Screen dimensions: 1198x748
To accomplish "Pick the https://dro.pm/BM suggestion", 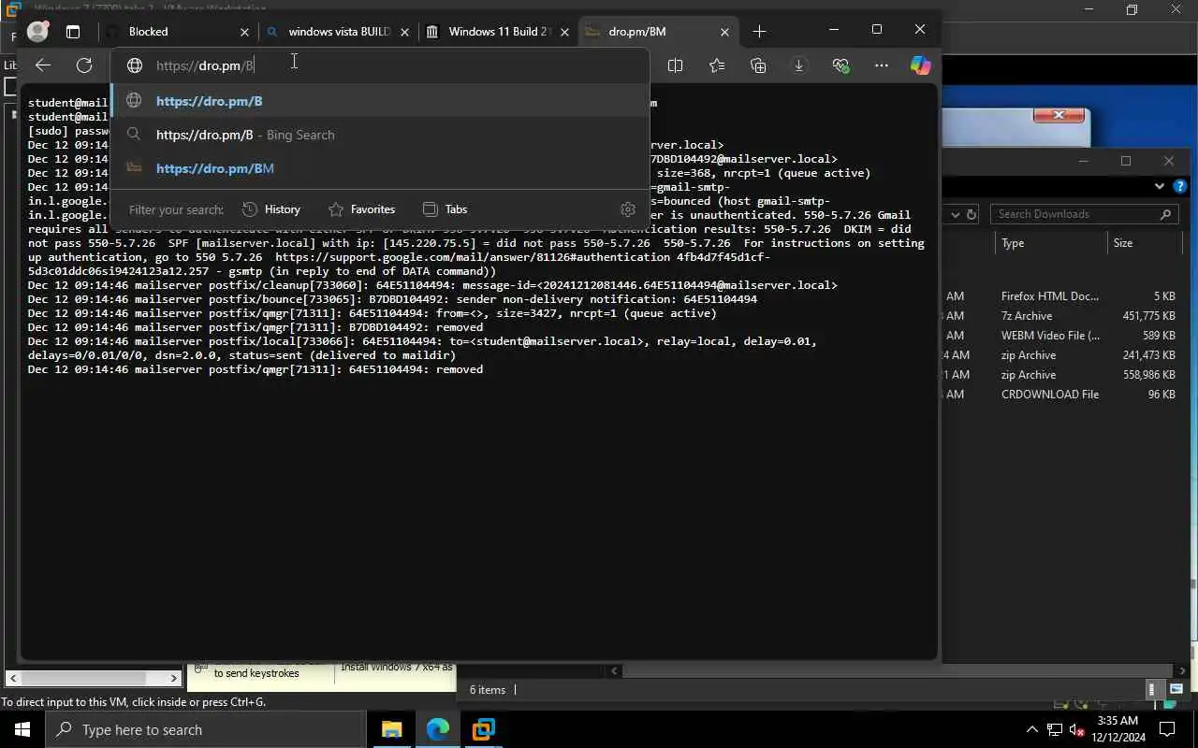I will point(380,168).
